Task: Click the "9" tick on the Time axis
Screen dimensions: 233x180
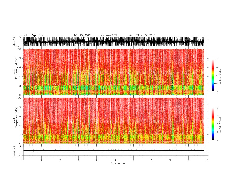Action: click(188, 160)
